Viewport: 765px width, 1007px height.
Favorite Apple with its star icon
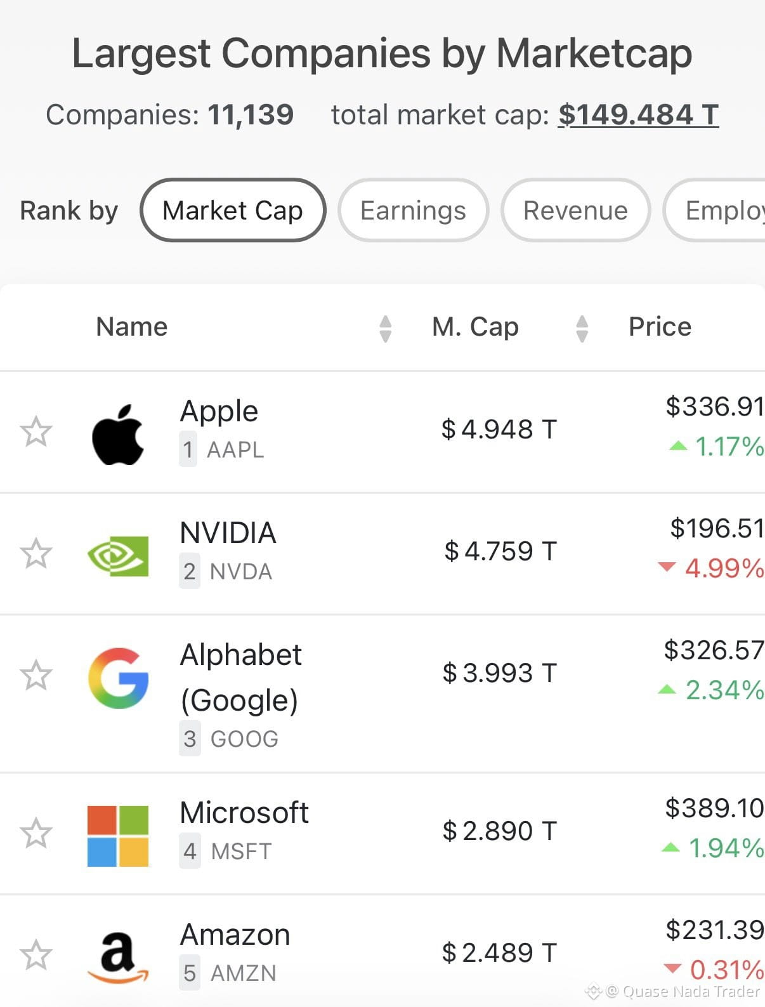point(36,431)
